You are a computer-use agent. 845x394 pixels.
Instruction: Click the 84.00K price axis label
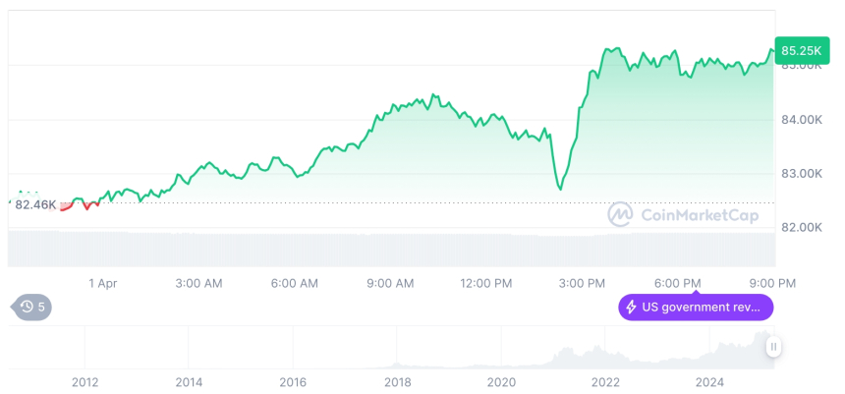tap(800, 120)
